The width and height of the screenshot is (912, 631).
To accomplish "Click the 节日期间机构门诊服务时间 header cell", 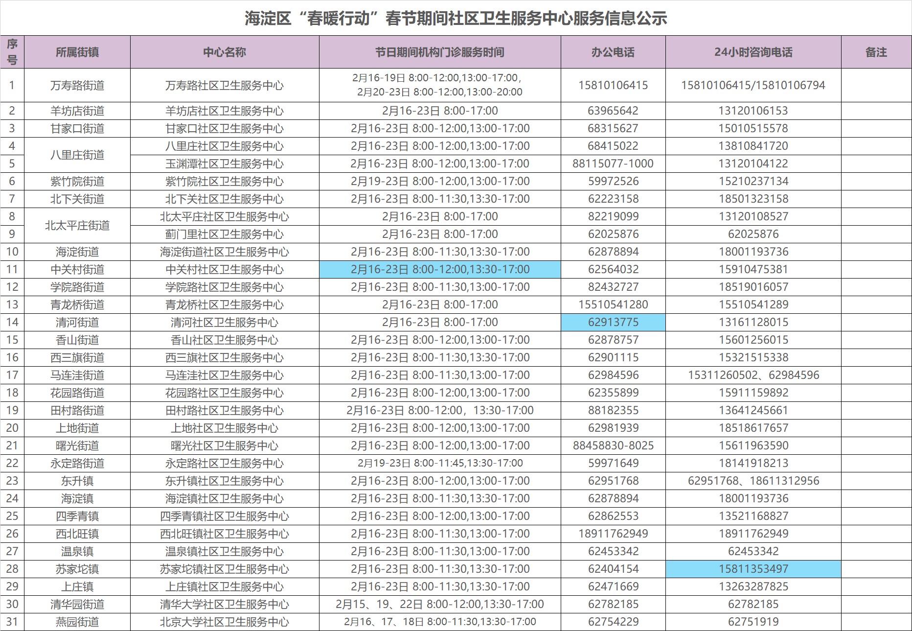I will click(x=440, y=52).
